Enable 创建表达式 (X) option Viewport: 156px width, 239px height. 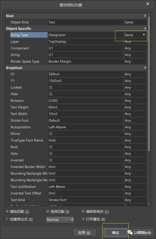7,219
